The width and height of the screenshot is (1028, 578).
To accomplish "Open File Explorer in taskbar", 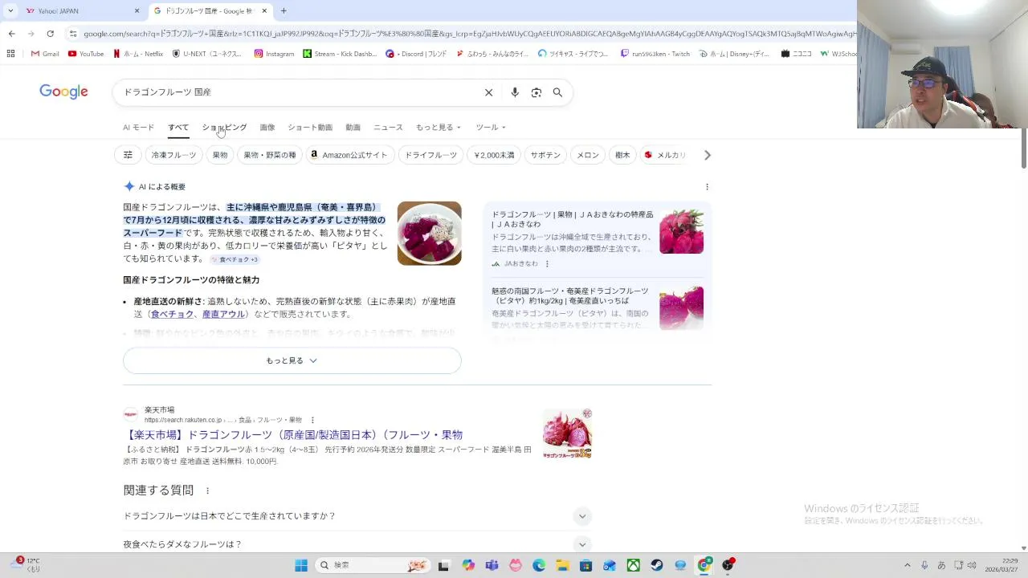I will 562,565.
